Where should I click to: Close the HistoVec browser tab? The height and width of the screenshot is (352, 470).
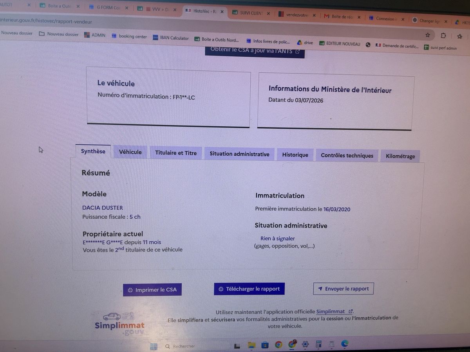[222, 12]
